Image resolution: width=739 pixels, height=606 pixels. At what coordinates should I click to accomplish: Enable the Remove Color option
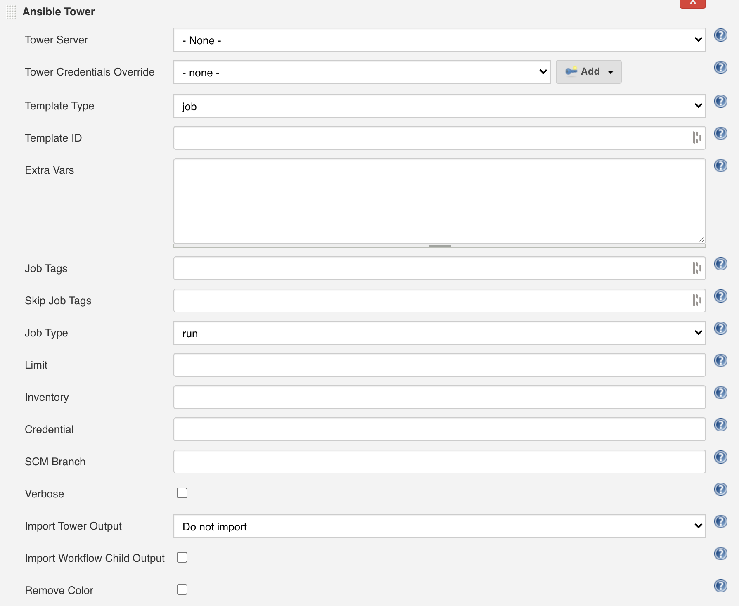[x=182, y=589]
